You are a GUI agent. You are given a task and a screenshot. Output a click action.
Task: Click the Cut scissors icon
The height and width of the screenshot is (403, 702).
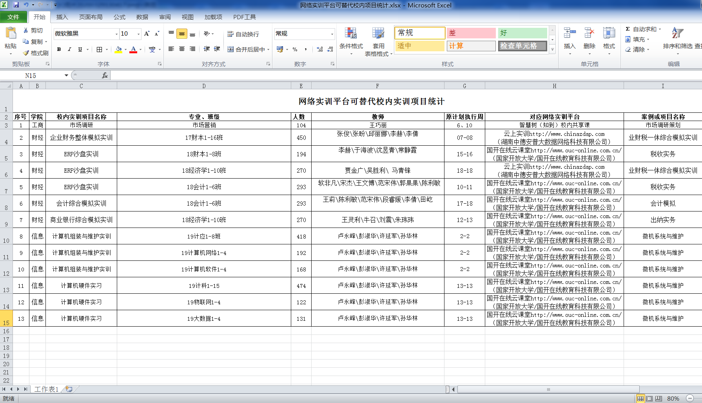(26, 30)
